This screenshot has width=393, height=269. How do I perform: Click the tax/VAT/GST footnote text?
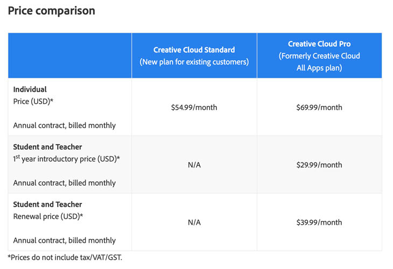(65, 258)
